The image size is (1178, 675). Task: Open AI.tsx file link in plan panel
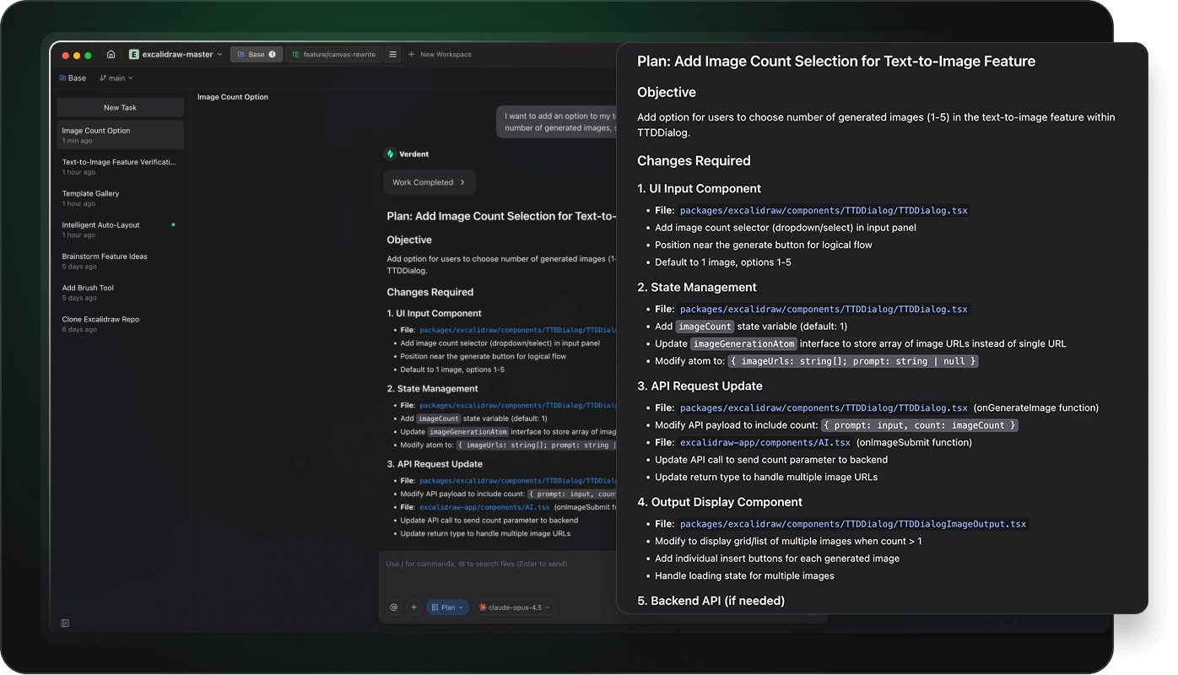[765, 442]
